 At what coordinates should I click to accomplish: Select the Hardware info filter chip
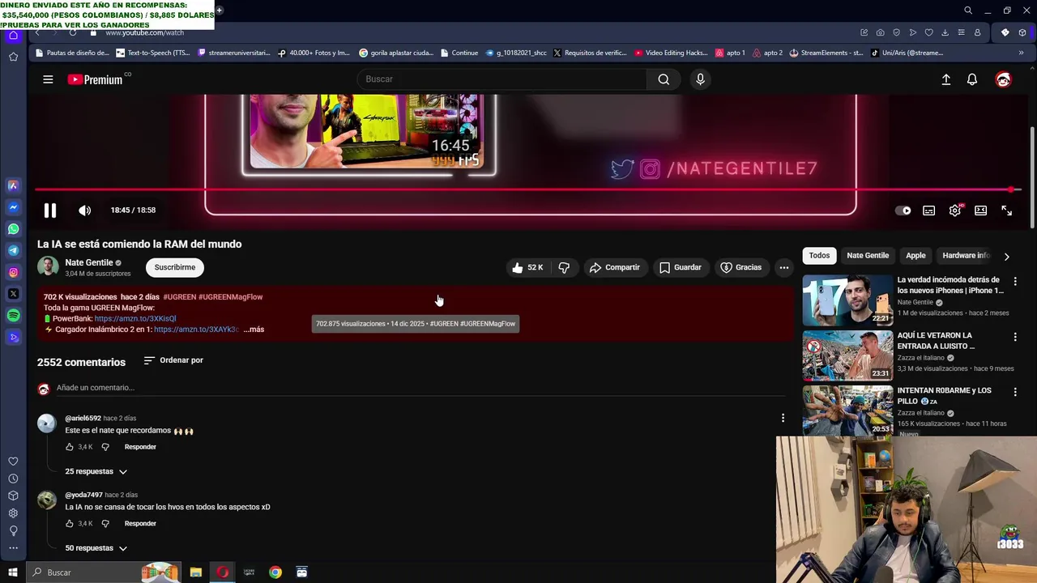966,256
